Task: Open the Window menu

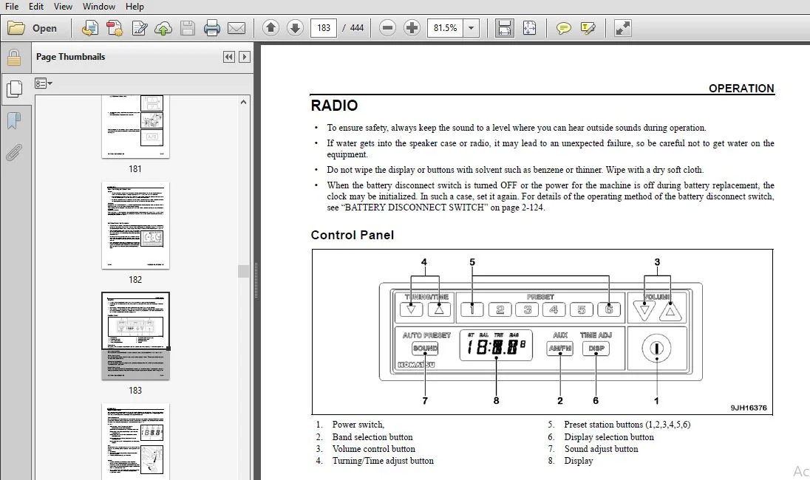Action: tap(99, 6)
